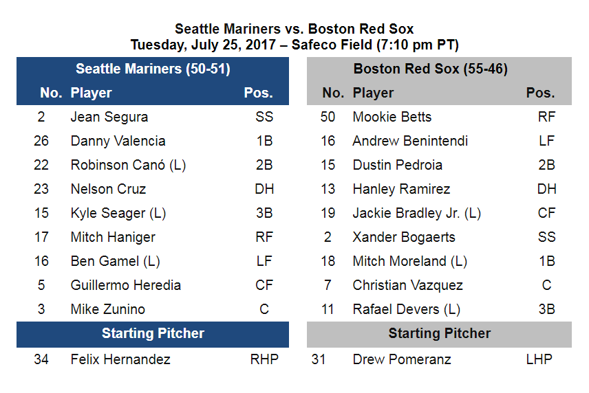
Task: Click the game title Seattle Mariners vs. Boston Red Sox
Action: tap(294, 29)
